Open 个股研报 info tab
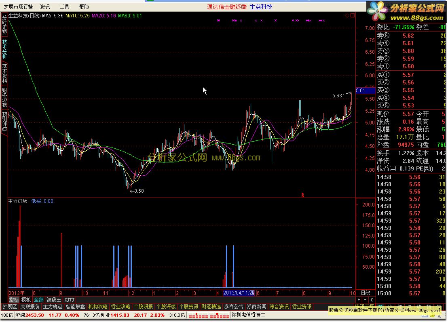The width and height of the screenshot is (448, 322). (143, 307)
